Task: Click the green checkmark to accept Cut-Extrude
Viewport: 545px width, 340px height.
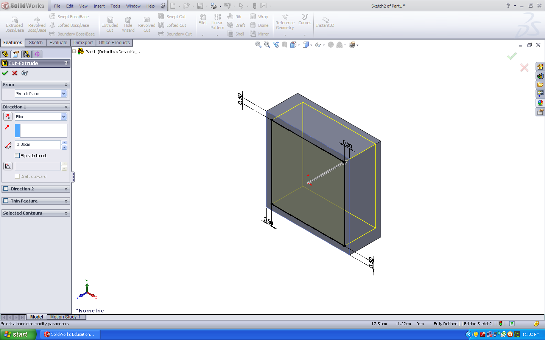Action: (x=5, y=73)
